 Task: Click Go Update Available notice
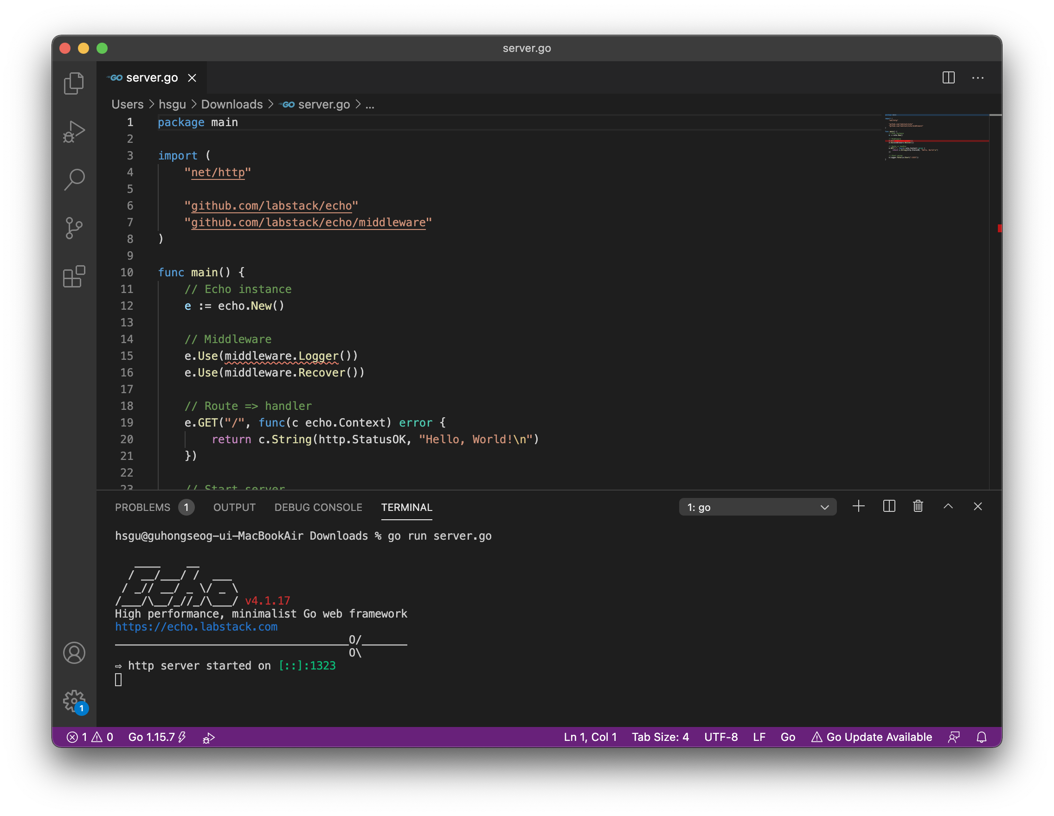[x=872, y=737]
